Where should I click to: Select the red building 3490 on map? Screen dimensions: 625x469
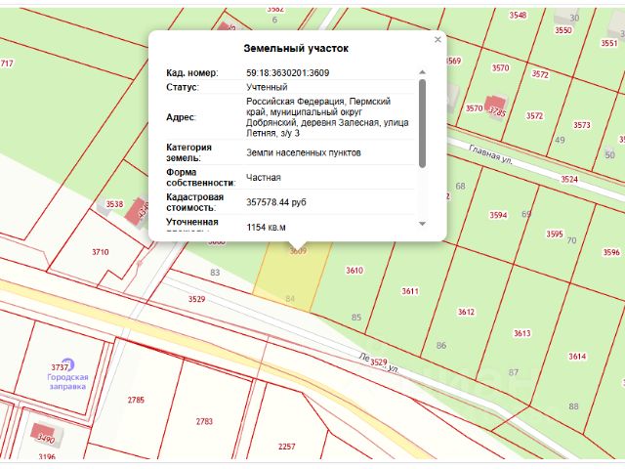pyautogui.click(x=45, y=435)
